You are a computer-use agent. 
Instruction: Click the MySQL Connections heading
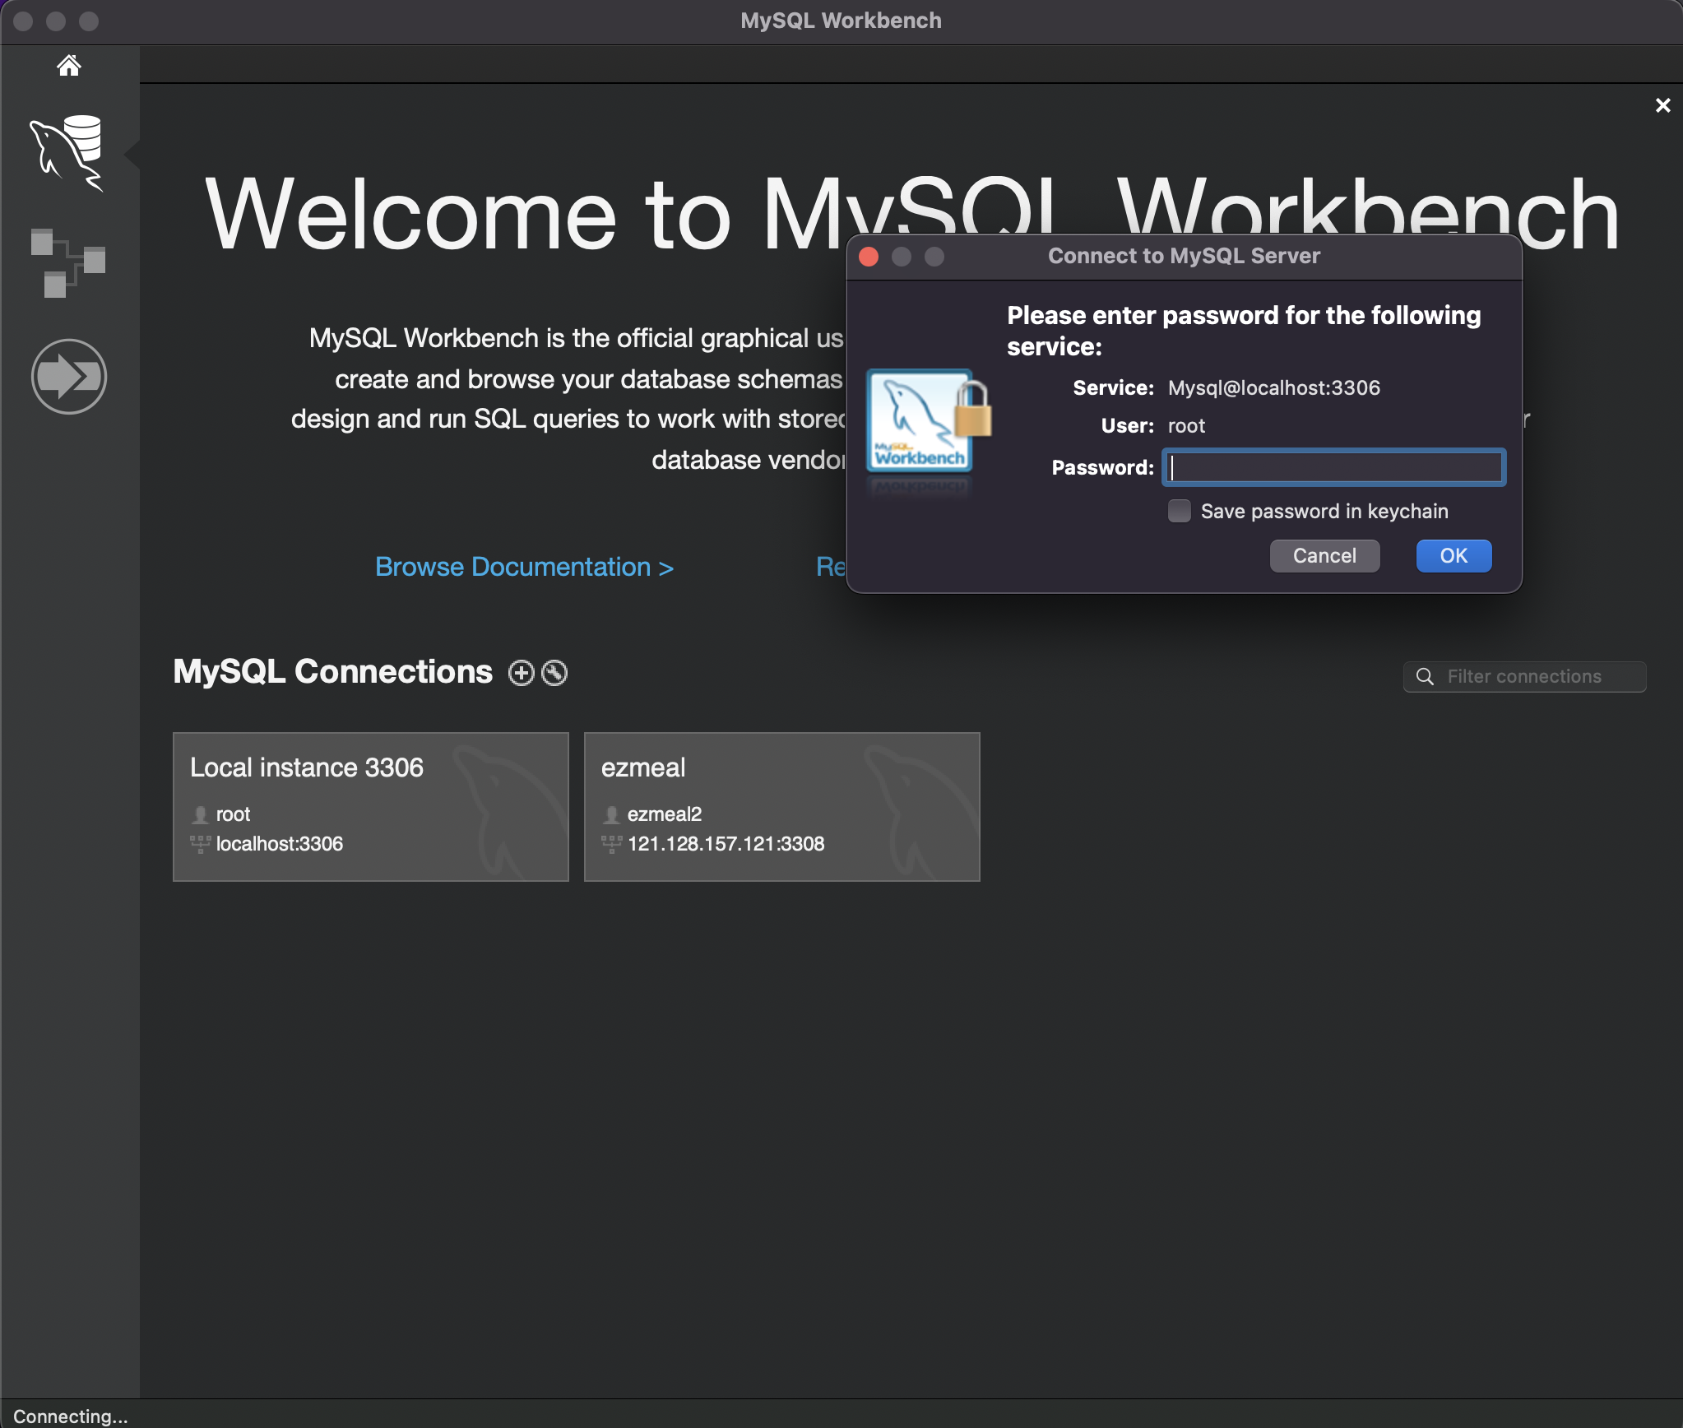pyautogui.click(x=332, y=672)
